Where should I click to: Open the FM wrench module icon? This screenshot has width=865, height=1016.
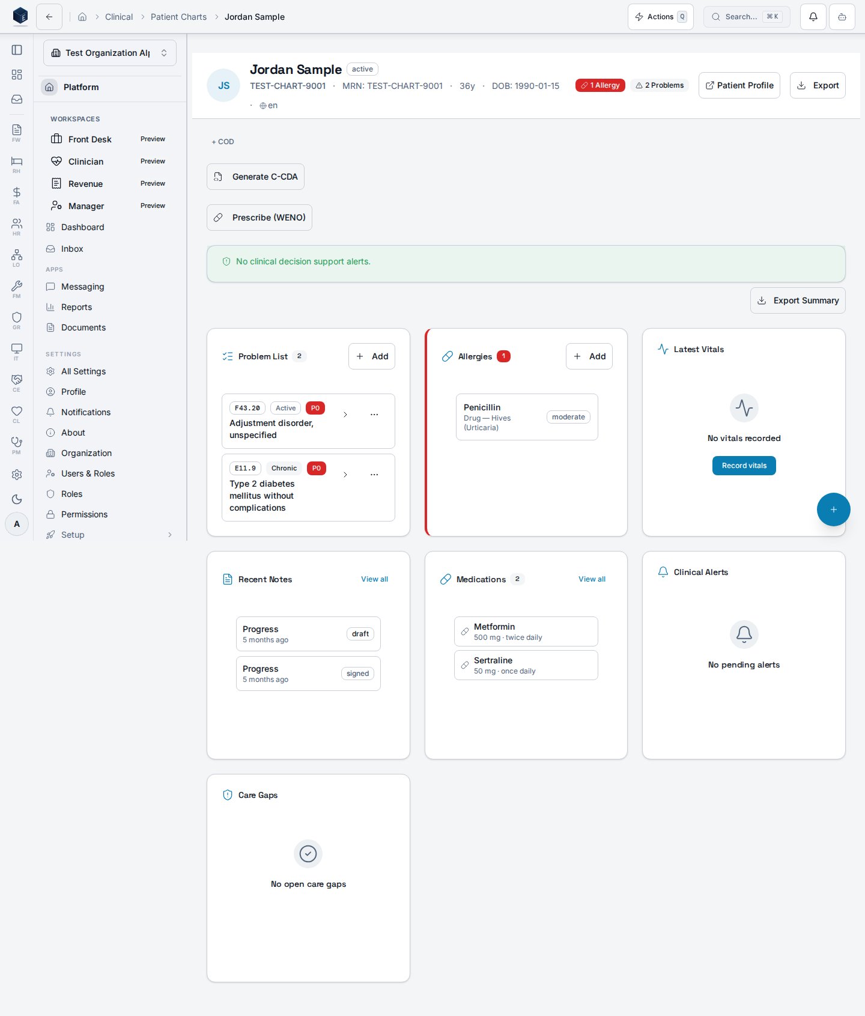[x=17, y=289]
